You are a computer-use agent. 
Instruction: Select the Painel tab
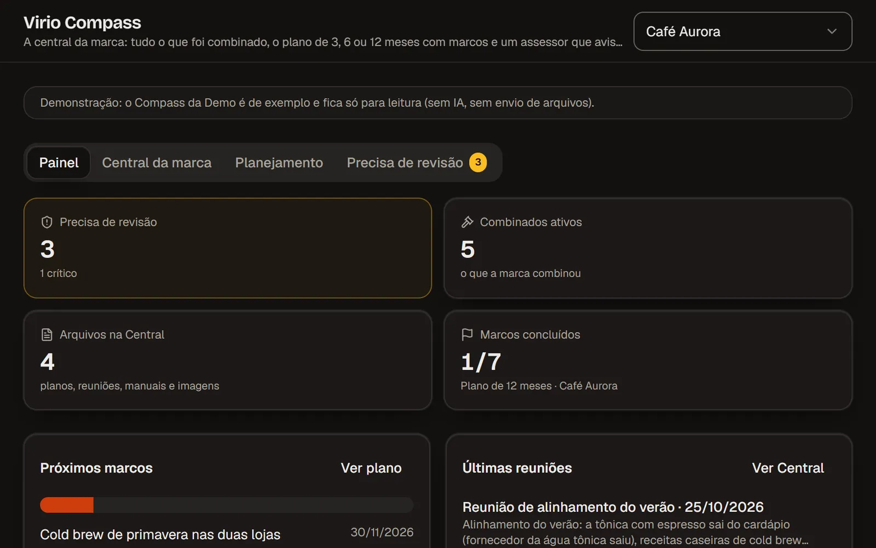[x=59, y=163]
